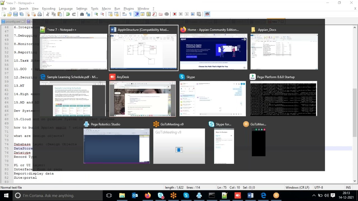Open the command prompt taskbar icon
The width and height of the screenshot is (358, 201).
(212, 195)
